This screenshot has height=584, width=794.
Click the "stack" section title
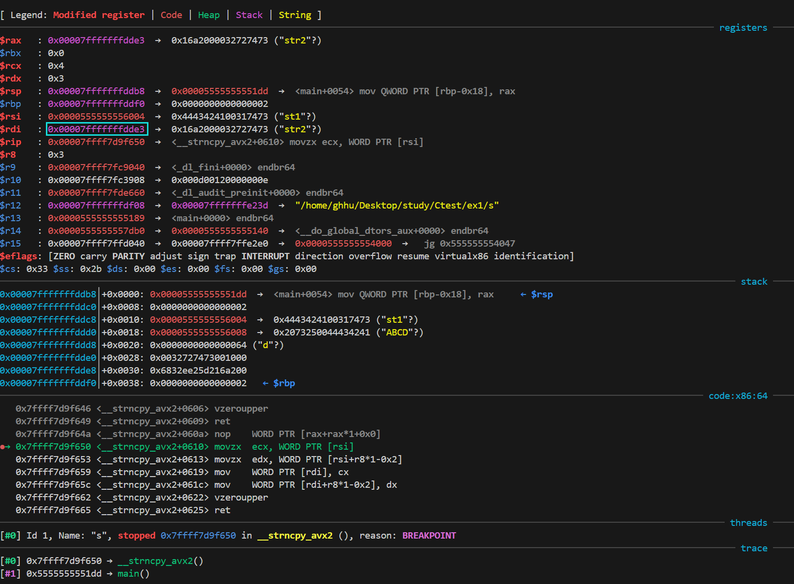[x=754, y=282]
